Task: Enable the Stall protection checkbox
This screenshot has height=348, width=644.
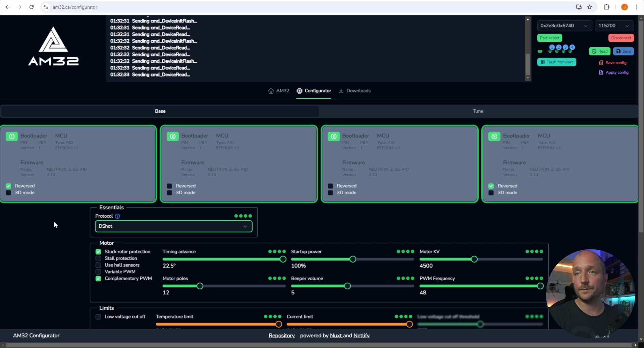Action: [x=98, y=258]
